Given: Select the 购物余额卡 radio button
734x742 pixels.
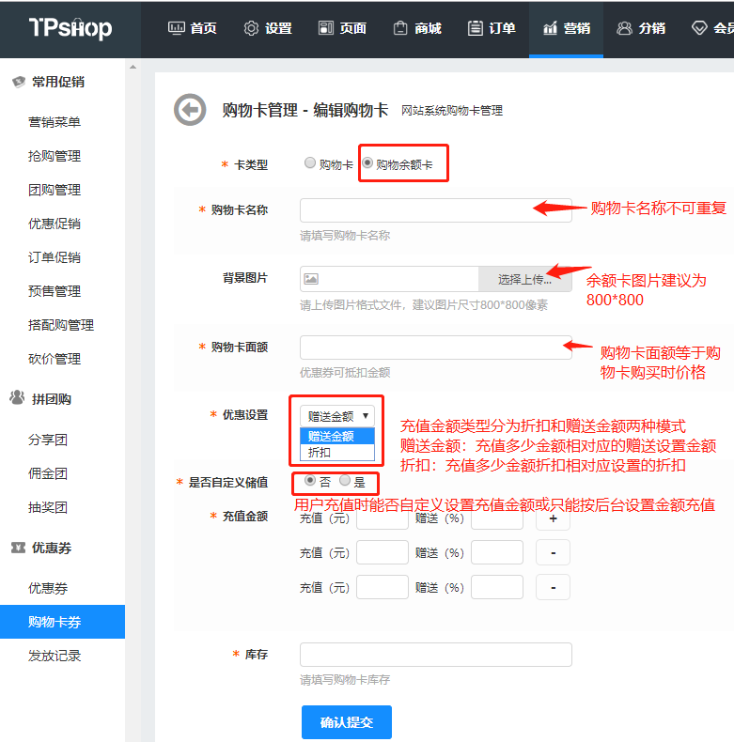Looking at the screenshot, I should (367, 163).
